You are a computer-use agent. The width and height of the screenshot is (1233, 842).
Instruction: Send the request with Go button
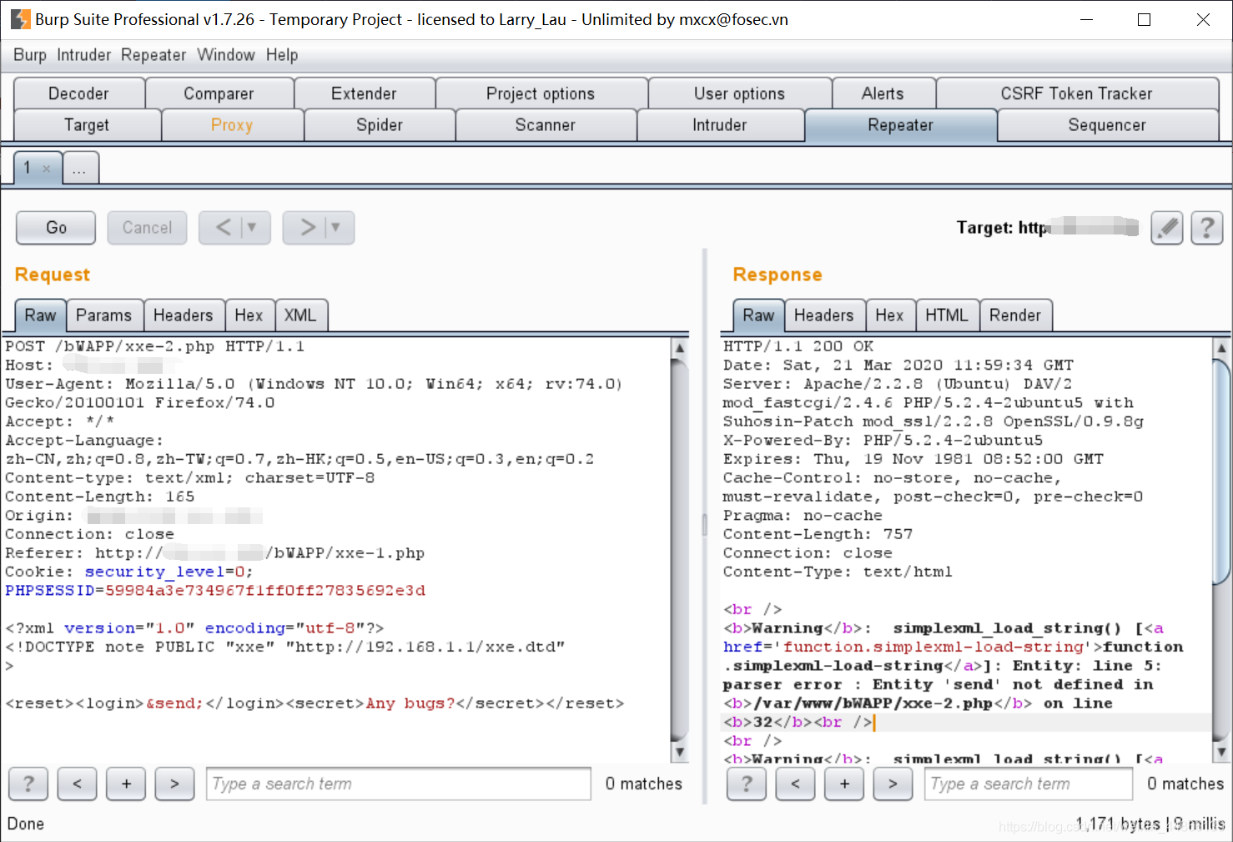[56, 227]
